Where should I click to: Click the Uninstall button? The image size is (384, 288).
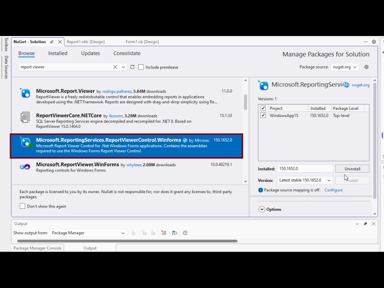click(x=352, y=169)
